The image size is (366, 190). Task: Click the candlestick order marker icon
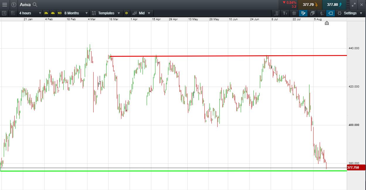[321, 13]
